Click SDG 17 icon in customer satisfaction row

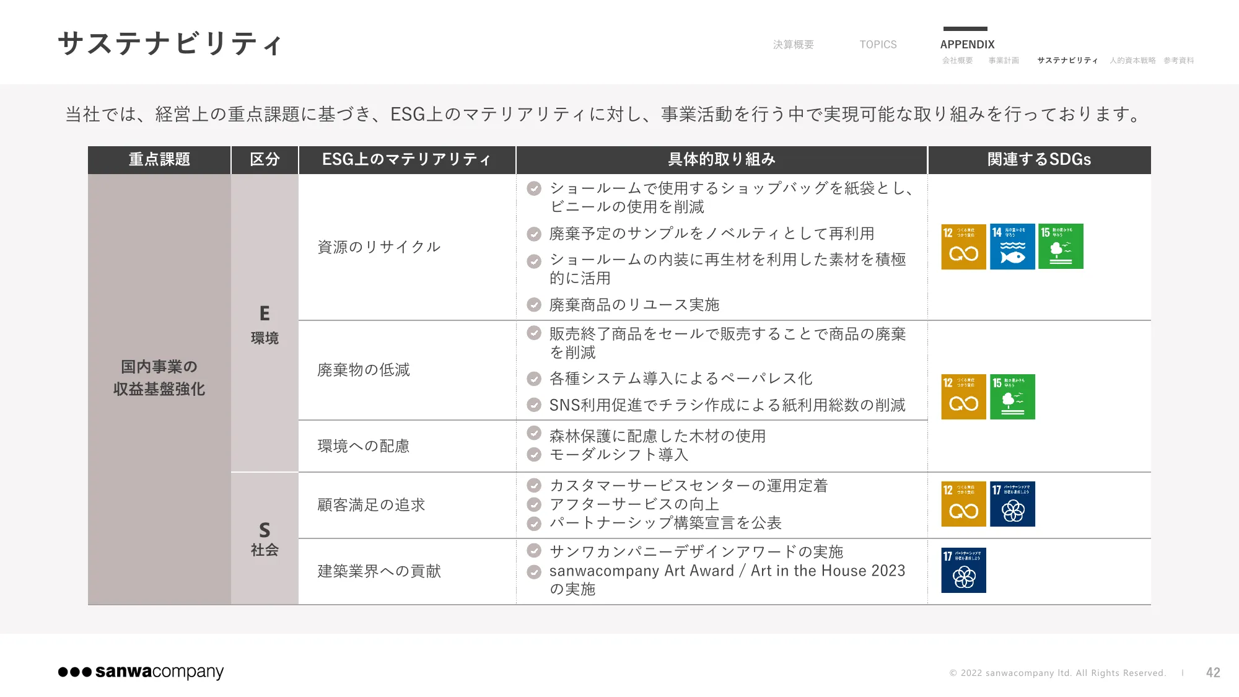[x=1012, y=504]
